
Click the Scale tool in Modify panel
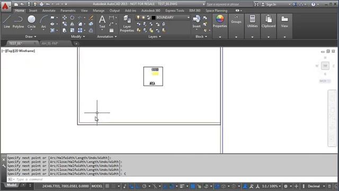tap(72, 30)
